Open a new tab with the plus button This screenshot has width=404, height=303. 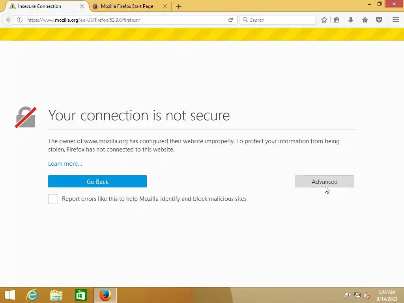pyautogui.click(x=179, y=6)
